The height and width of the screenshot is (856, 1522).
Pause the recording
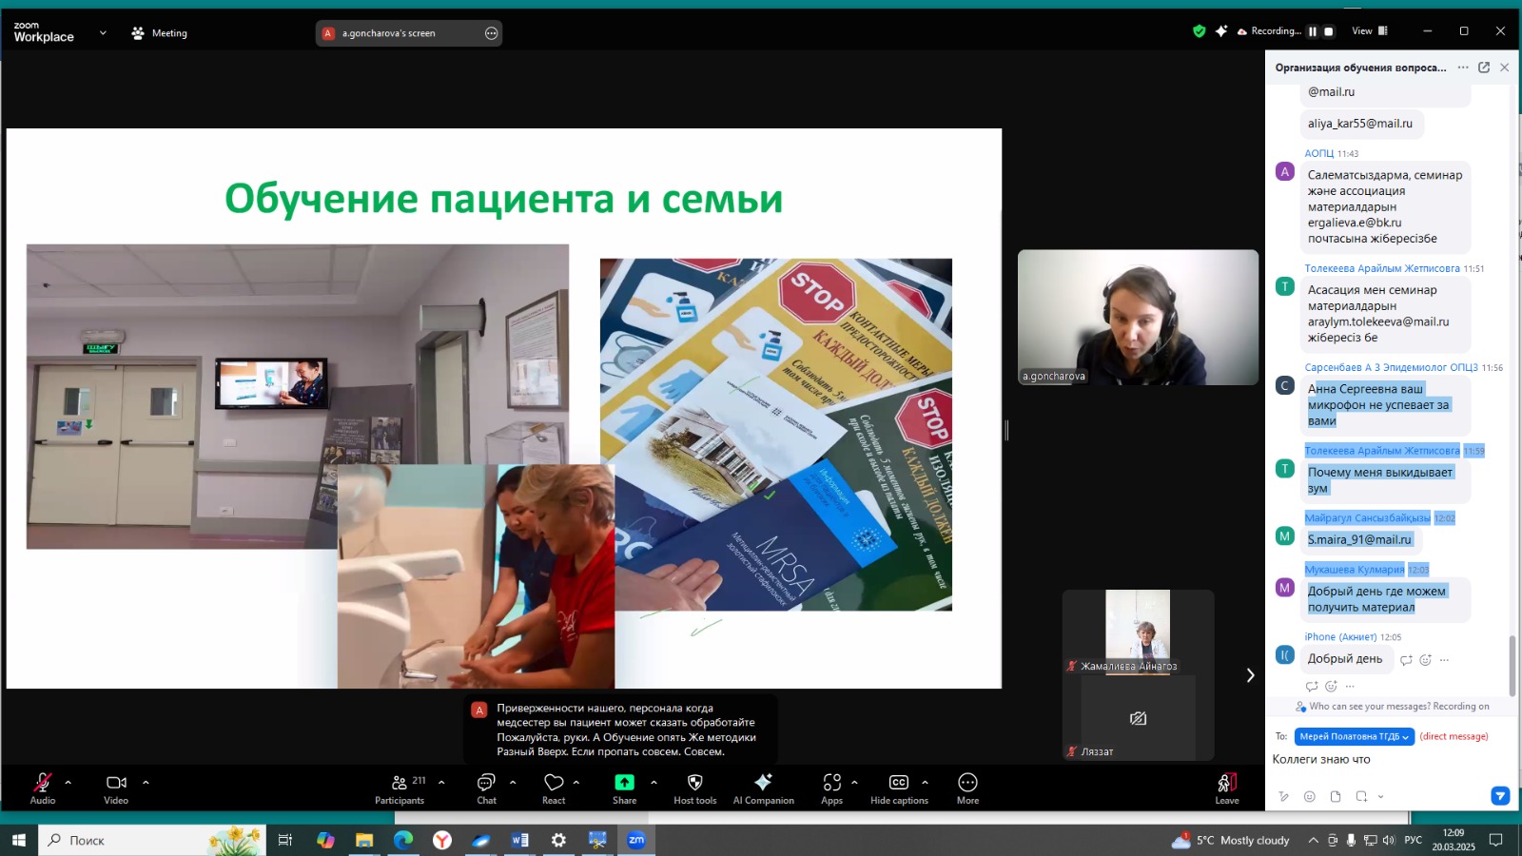pyautogui.click(x=1313, y=31)
